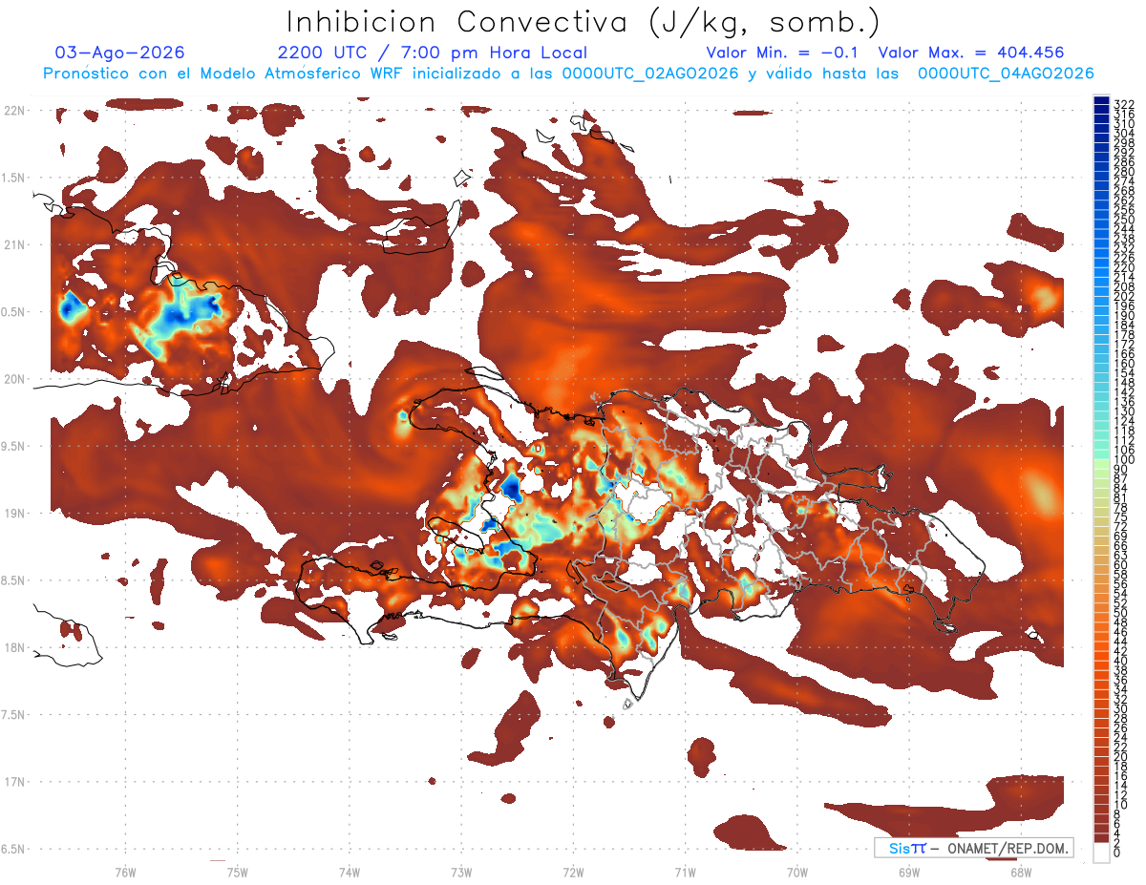Pick the white zero swatch at the color scale bottom
The image size is (1146, 885).
pyautogui.click(x=1101, y=852)
